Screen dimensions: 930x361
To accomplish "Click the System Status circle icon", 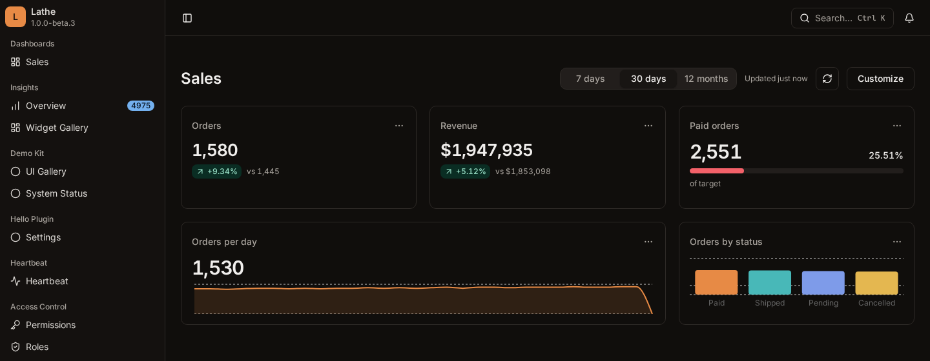I will 15,193.
